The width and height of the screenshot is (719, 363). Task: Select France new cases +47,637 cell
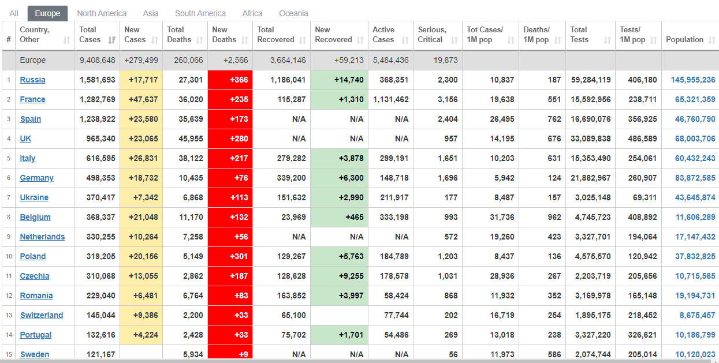[x=141, y=99]
